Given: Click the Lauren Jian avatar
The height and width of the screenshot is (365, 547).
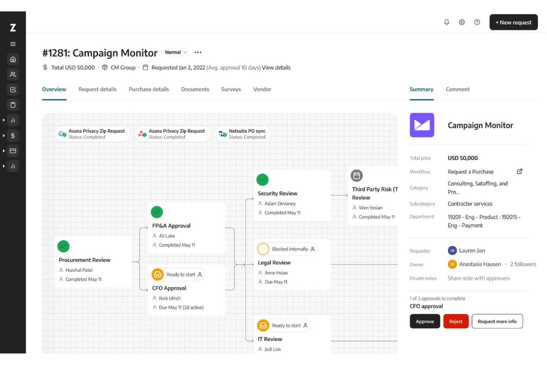Looking at the screenshot, I should click(452, 250).
